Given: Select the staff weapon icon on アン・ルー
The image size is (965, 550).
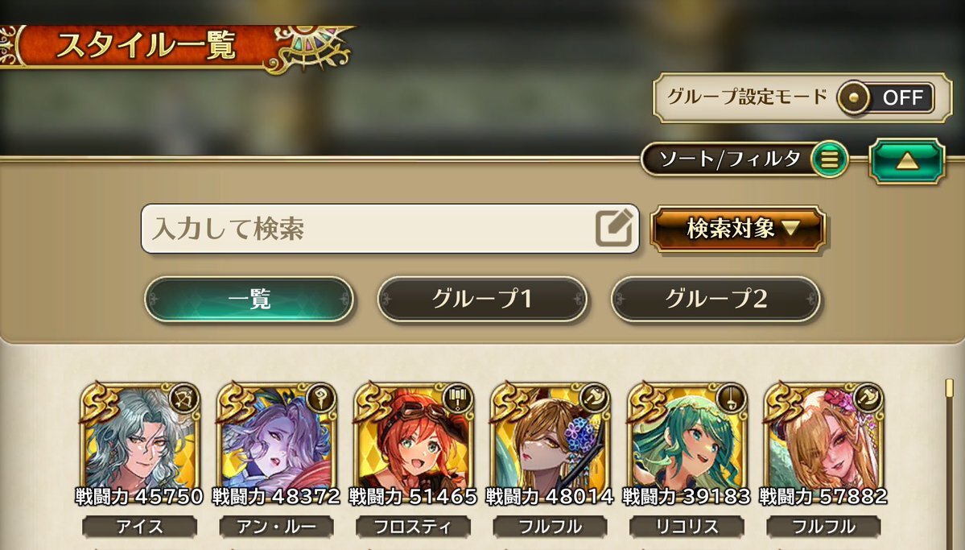Looking at the screenshot, I should pos(320,399).
